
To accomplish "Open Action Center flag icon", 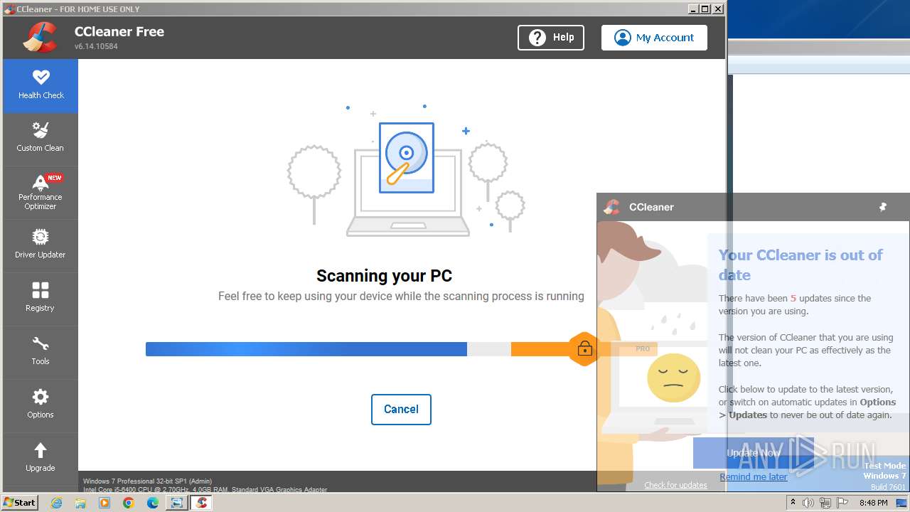I will click(842, 503).
